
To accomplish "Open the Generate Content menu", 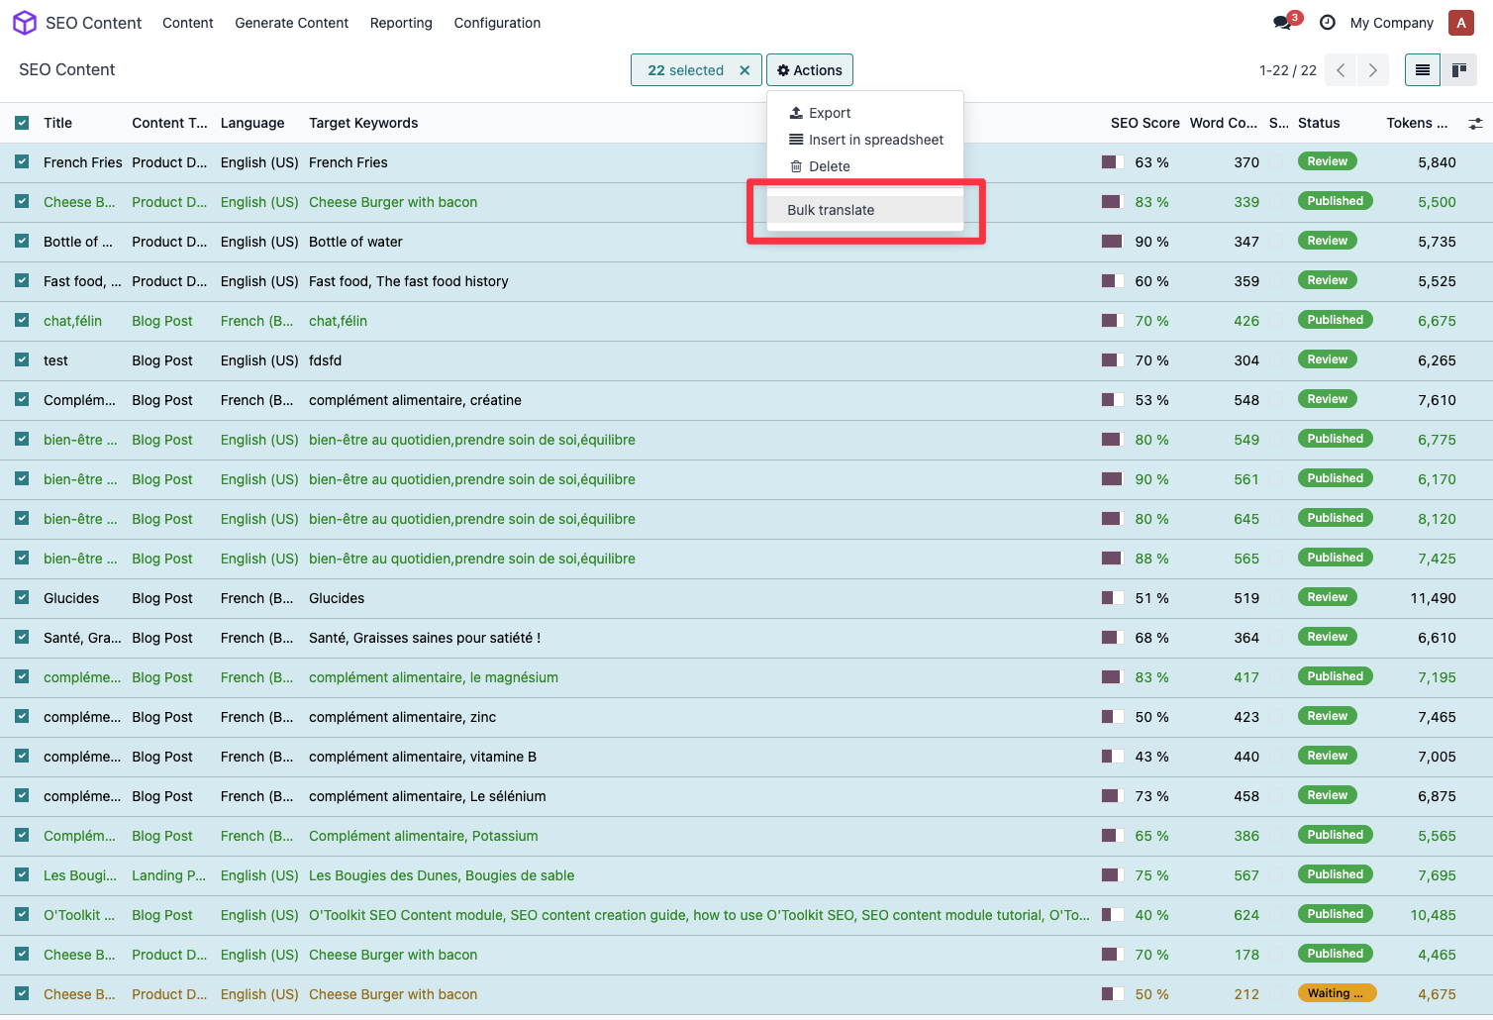I will click(291, 23).
